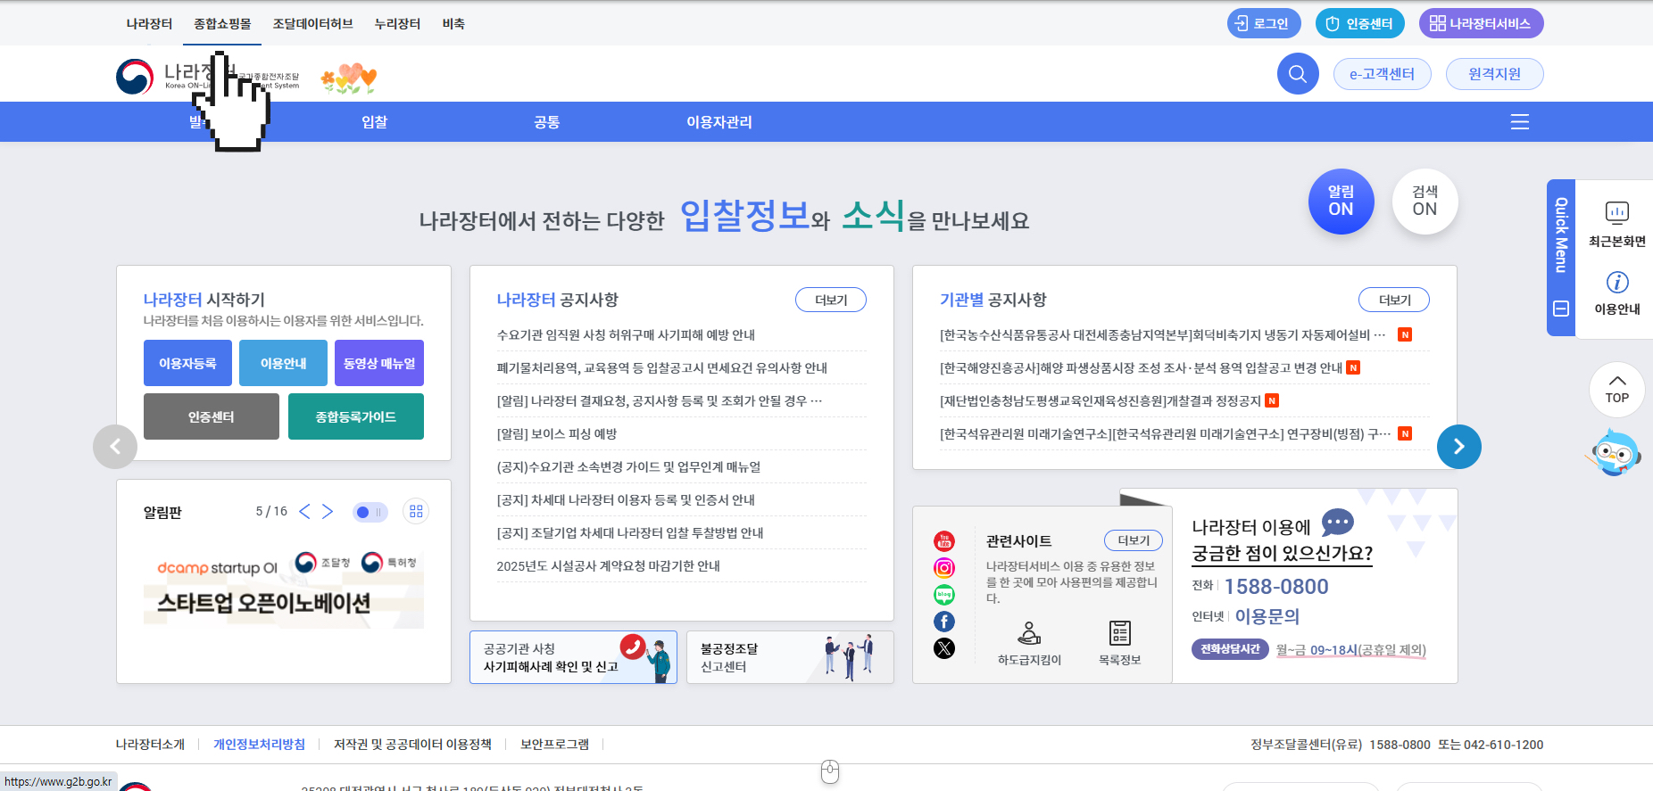Show alimpan grid view icon
The height and width of the screenshot is (791, 1653).
click(416, 512)
